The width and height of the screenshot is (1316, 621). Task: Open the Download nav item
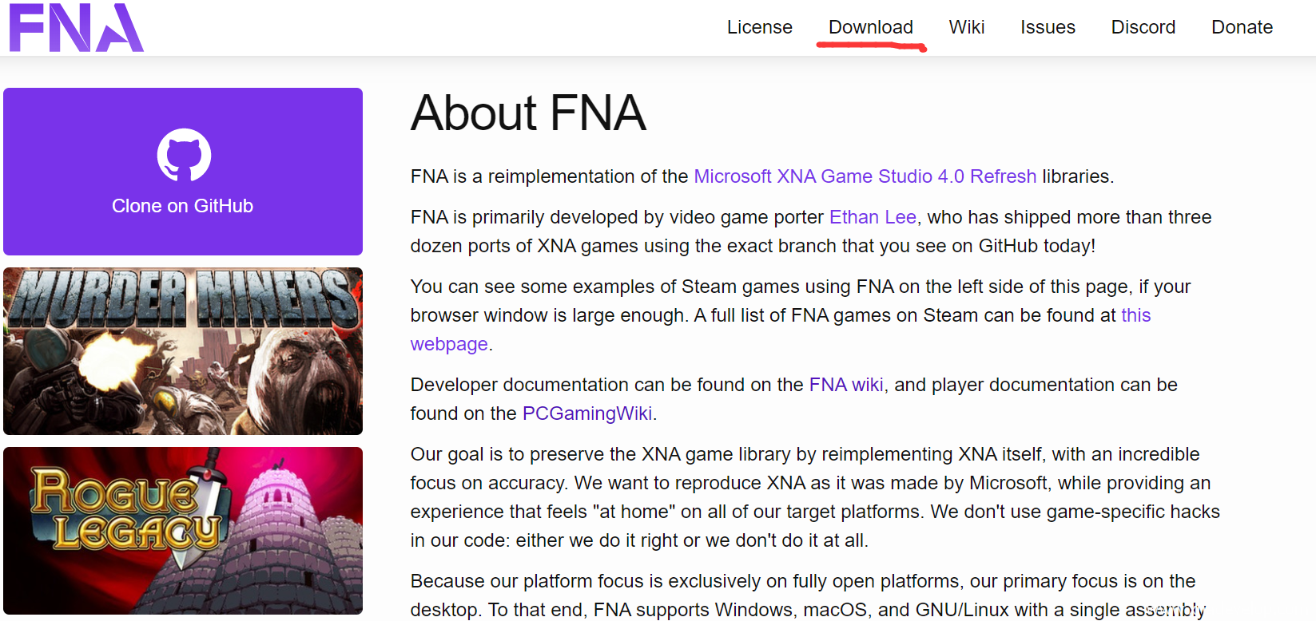(x=870, y=27)
